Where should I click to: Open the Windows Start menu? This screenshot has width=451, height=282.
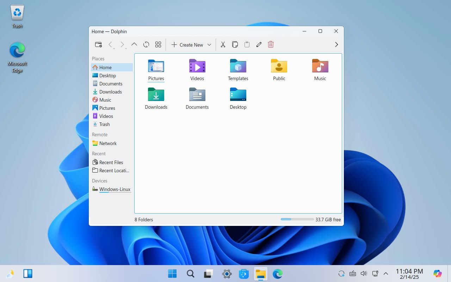[172, 274]
